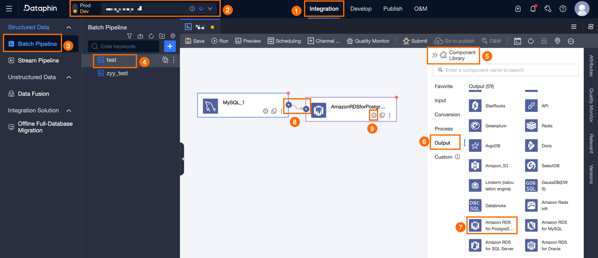The height and width of the screenshot is (258, 598).
Task: Select Amazon RDS for PostgreSQL component
Action: pos(492,226)
